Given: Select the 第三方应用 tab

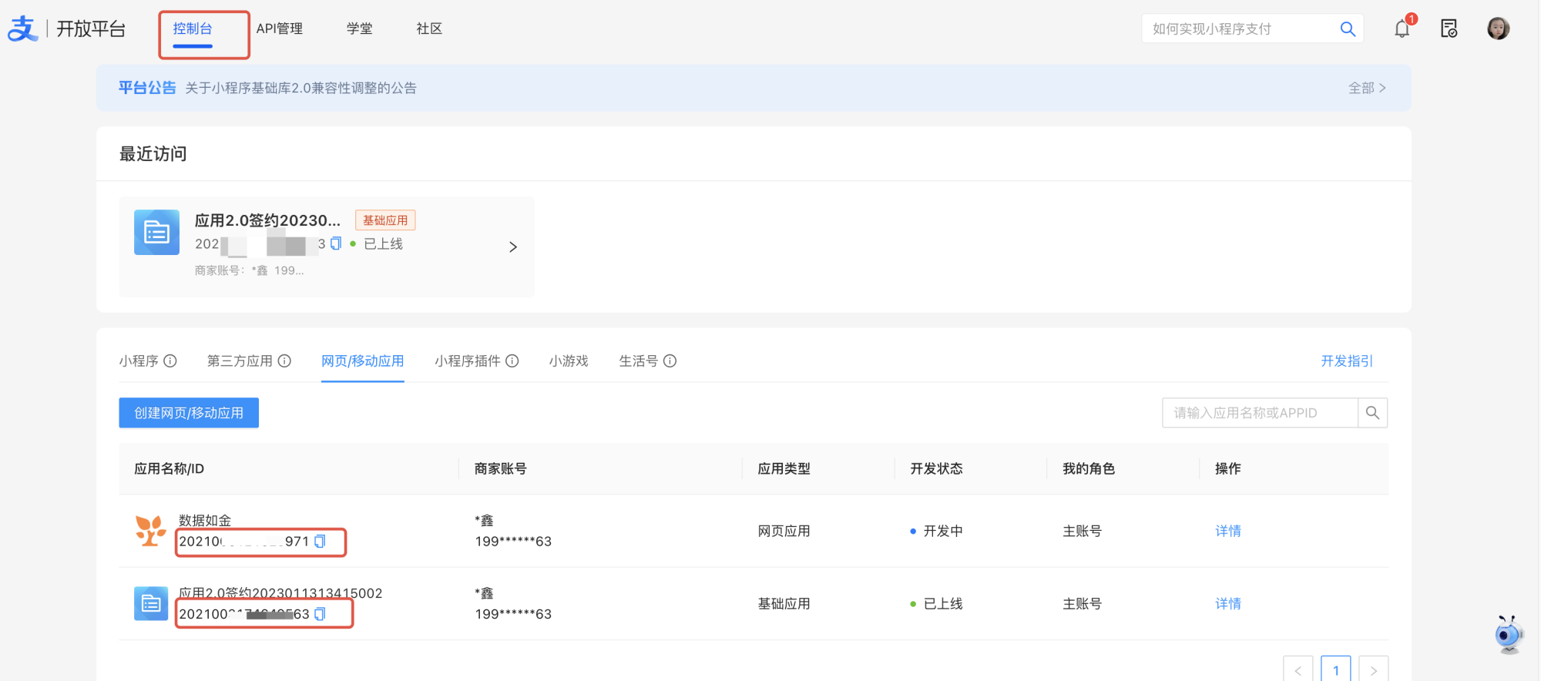Looking at the screenshot, I should pyautogui.click(x=240, y=361).
